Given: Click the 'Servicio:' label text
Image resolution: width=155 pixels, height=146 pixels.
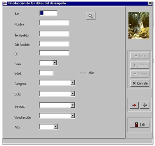Looking at the screenshot, I should pyautogui.click(x=20, y=106).
